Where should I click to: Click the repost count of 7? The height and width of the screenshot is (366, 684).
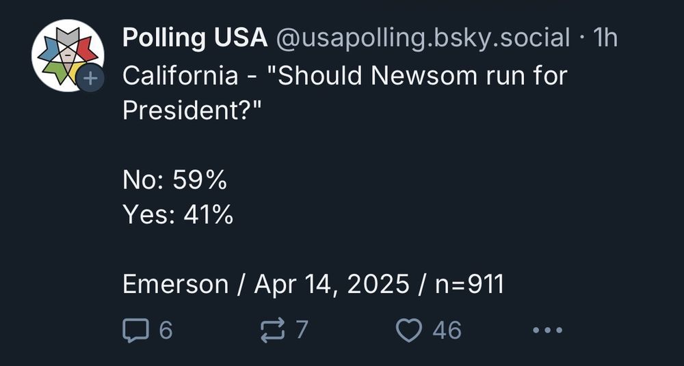[302, 330]
